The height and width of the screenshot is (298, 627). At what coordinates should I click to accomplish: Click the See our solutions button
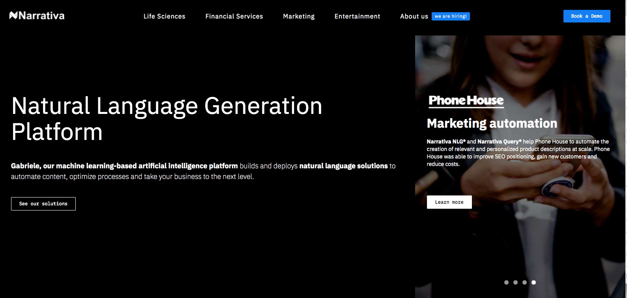(x=43, y=204)
